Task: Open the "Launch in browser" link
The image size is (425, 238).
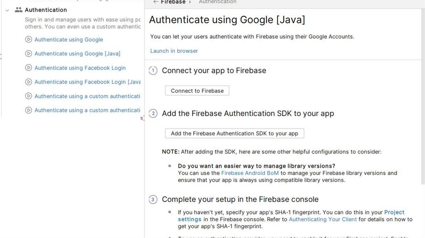Action: coord(174,51)
